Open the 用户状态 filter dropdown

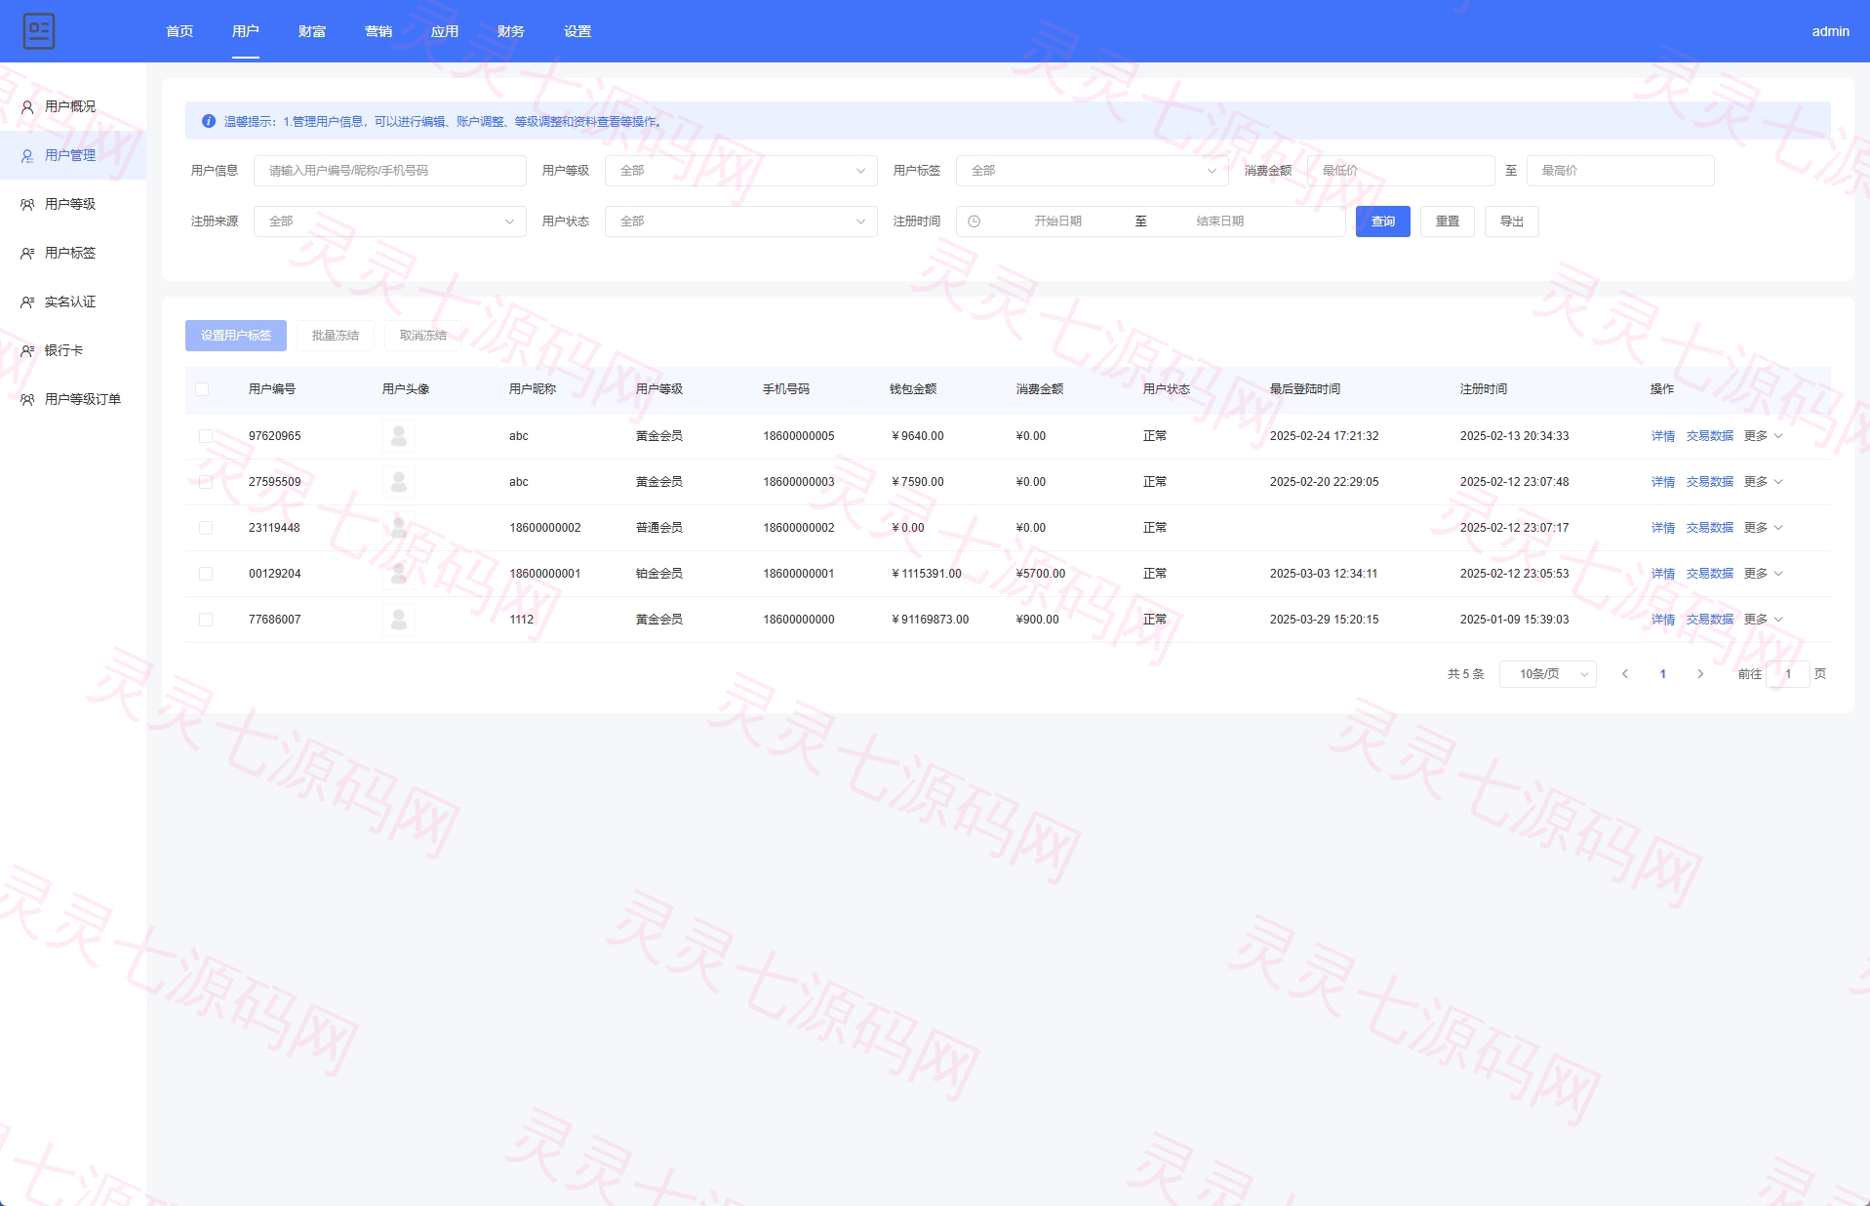coord(741,221)
